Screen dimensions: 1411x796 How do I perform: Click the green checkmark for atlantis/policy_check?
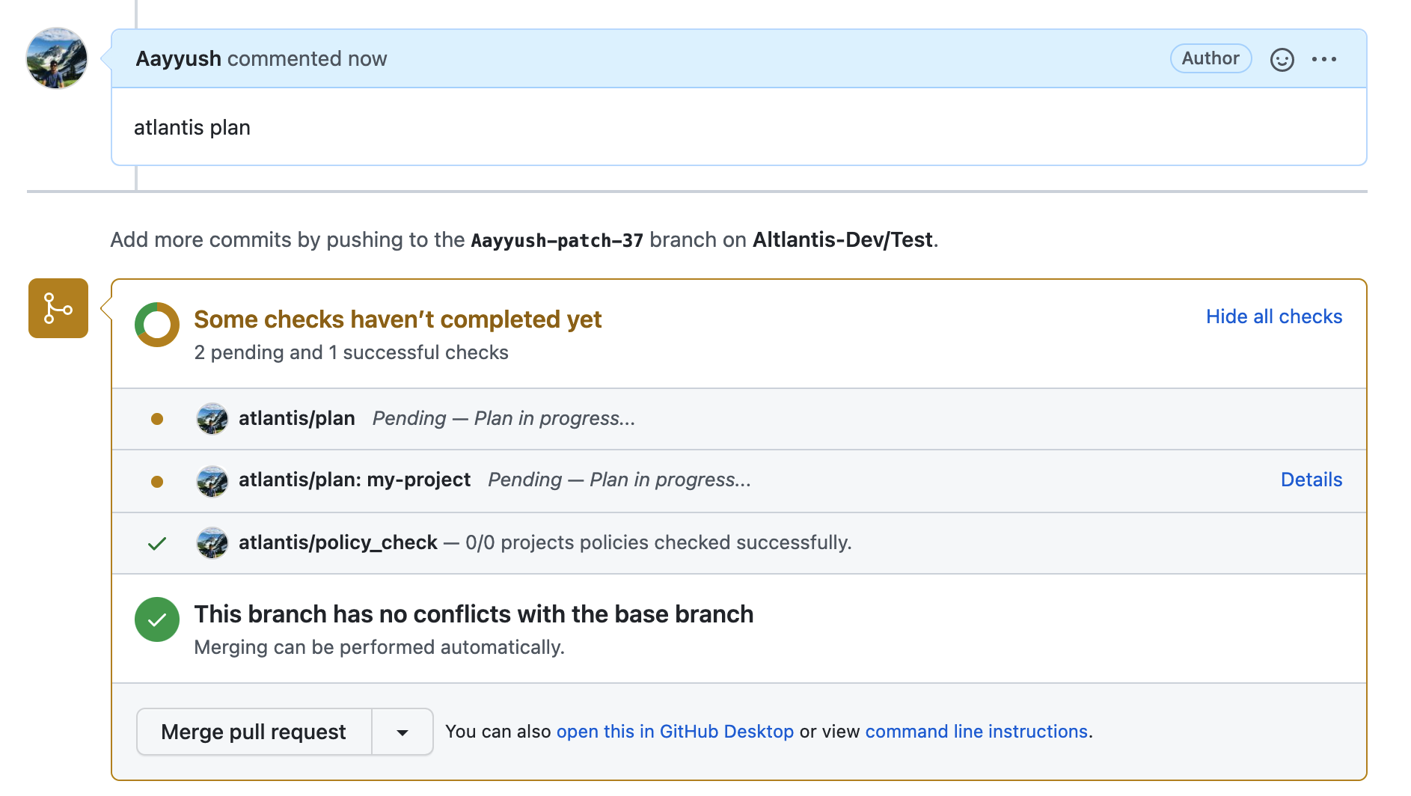pyautogui.click(x=157, y=544)
